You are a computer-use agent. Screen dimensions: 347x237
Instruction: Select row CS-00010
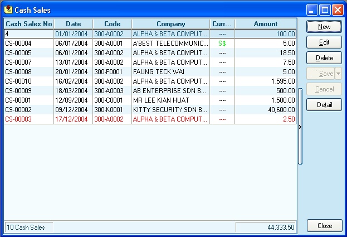150,81
